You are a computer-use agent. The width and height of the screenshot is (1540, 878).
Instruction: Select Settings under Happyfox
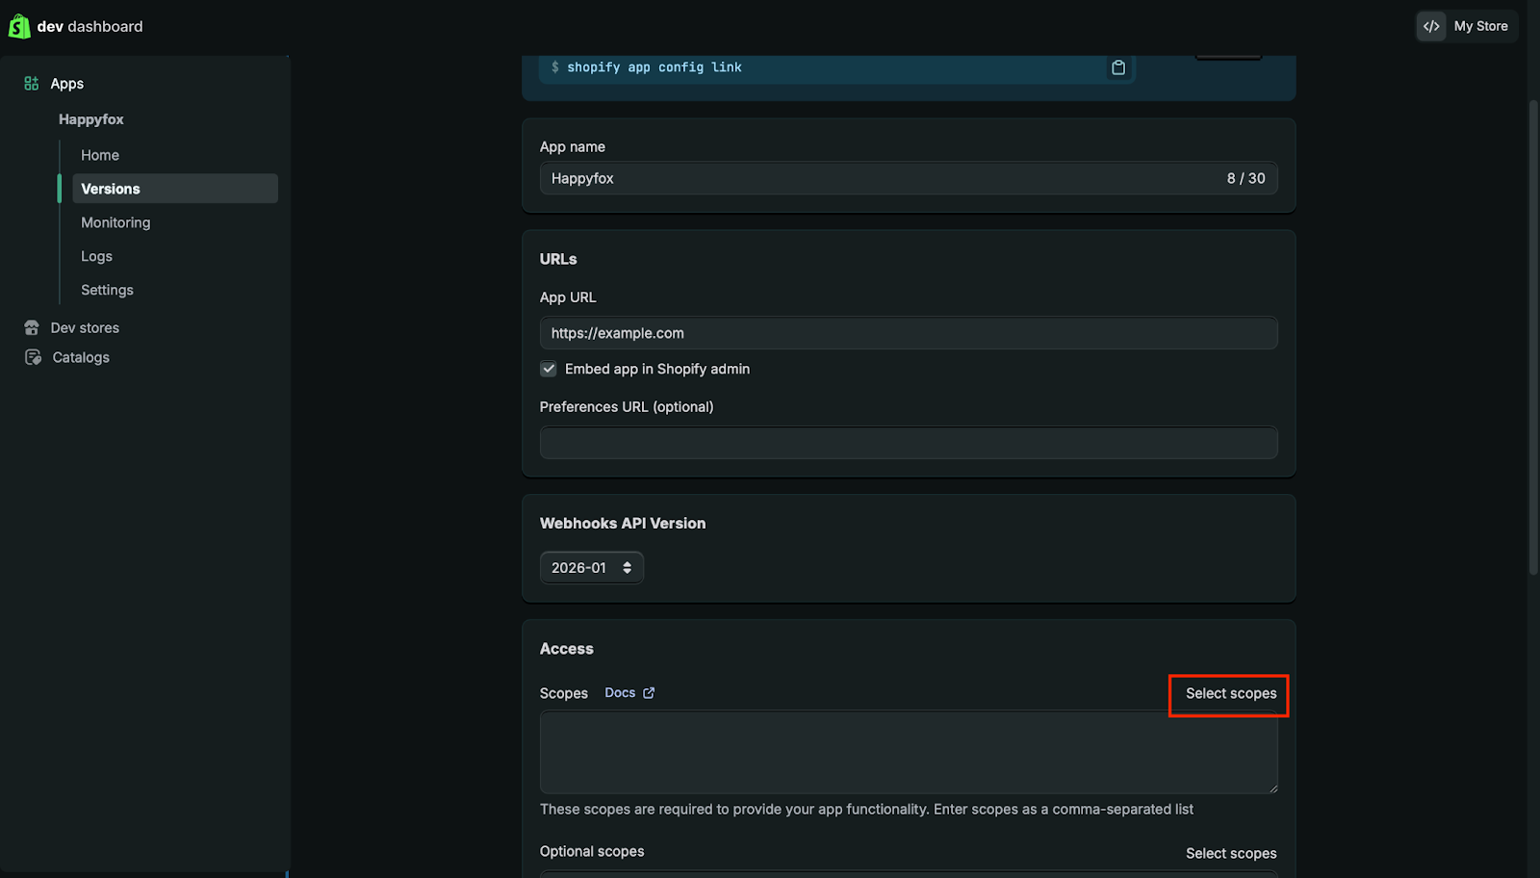107,290
